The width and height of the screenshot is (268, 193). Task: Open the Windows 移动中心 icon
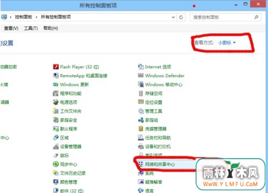[x=141, y=85]
